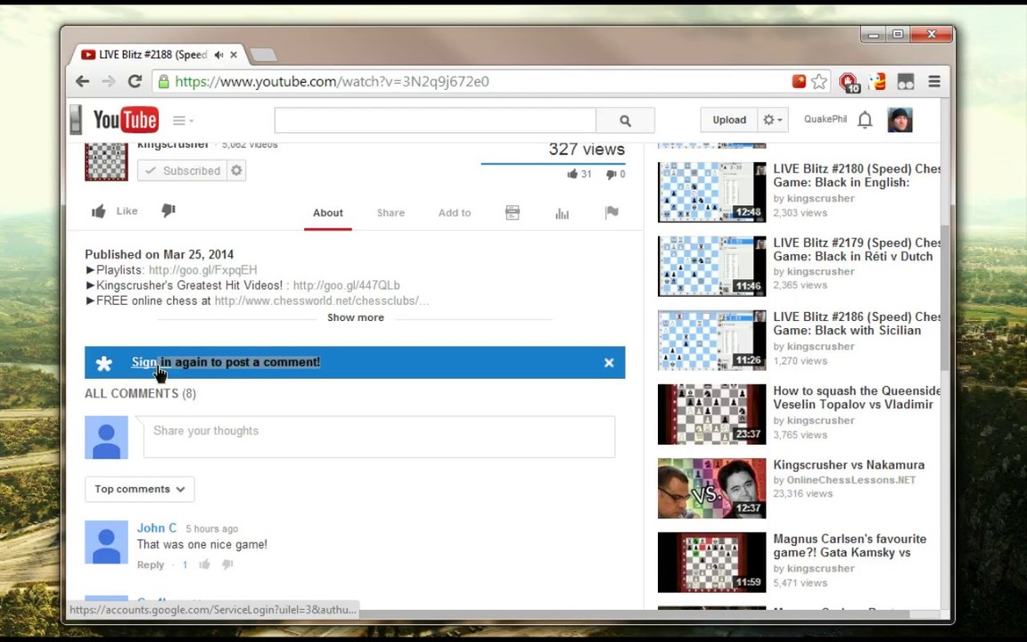The height and width of the screenshot is (642, 1027).
Task: Click the search magnifier button
Action: click(x=626, y=120)
